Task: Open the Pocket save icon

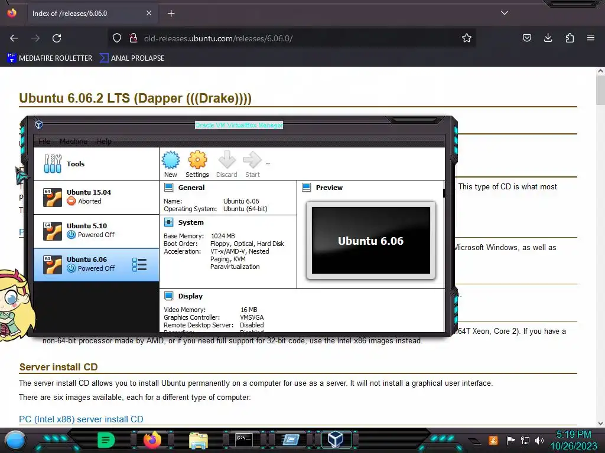Action: [526, 38]
